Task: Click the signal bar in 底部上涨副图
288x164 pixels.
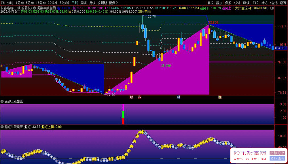Action: click(123, 114)
